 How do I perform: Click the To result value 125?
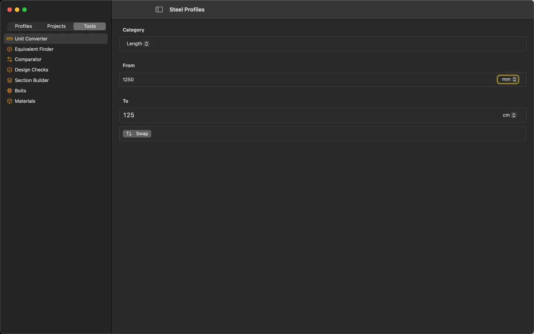[129, 115]
